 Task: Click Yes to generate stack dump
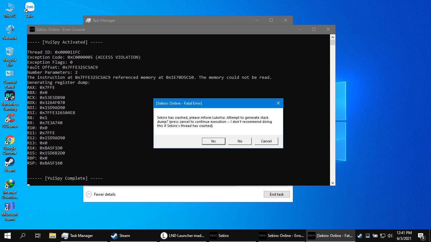point(213,141)
